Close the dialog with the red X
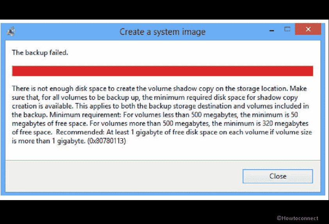Screen dimensions: 329x224 click(308, 29)
